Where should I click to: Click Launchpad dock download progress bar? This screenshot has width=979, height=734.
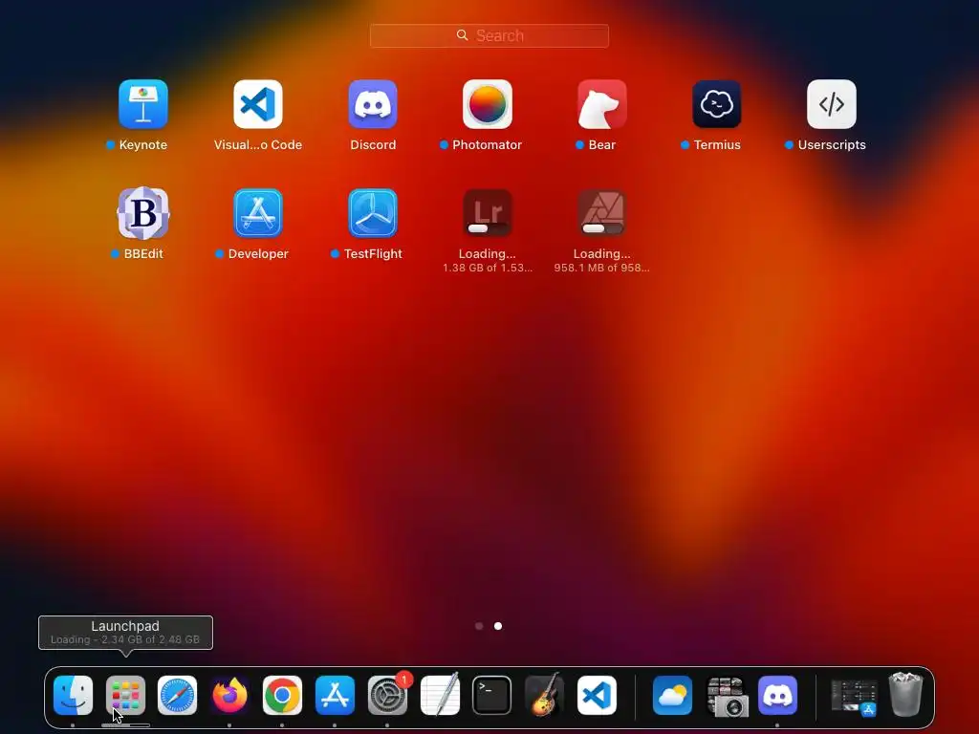point(125,725)
